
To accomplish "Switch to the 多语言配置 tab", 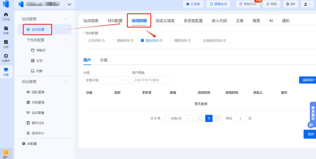I will [193, 21].
